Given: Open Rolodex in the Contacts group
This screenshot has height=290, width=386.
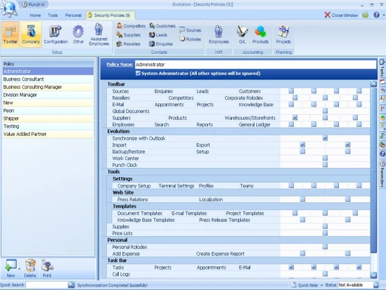Looking at the screenshot, I should coord(190,39).
